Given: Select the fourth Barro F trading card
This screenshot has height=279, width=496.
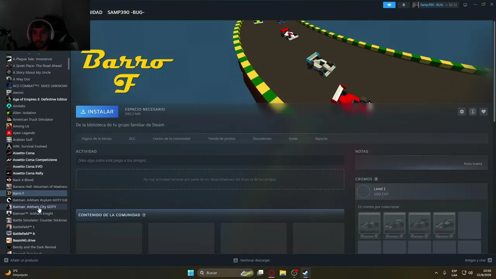Looking at the screenshot, I should 444,225.
